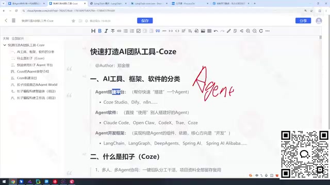Insert a blockquote using quote icon
This screenshot has width=330, height=185.
click(x=158, y=31)
